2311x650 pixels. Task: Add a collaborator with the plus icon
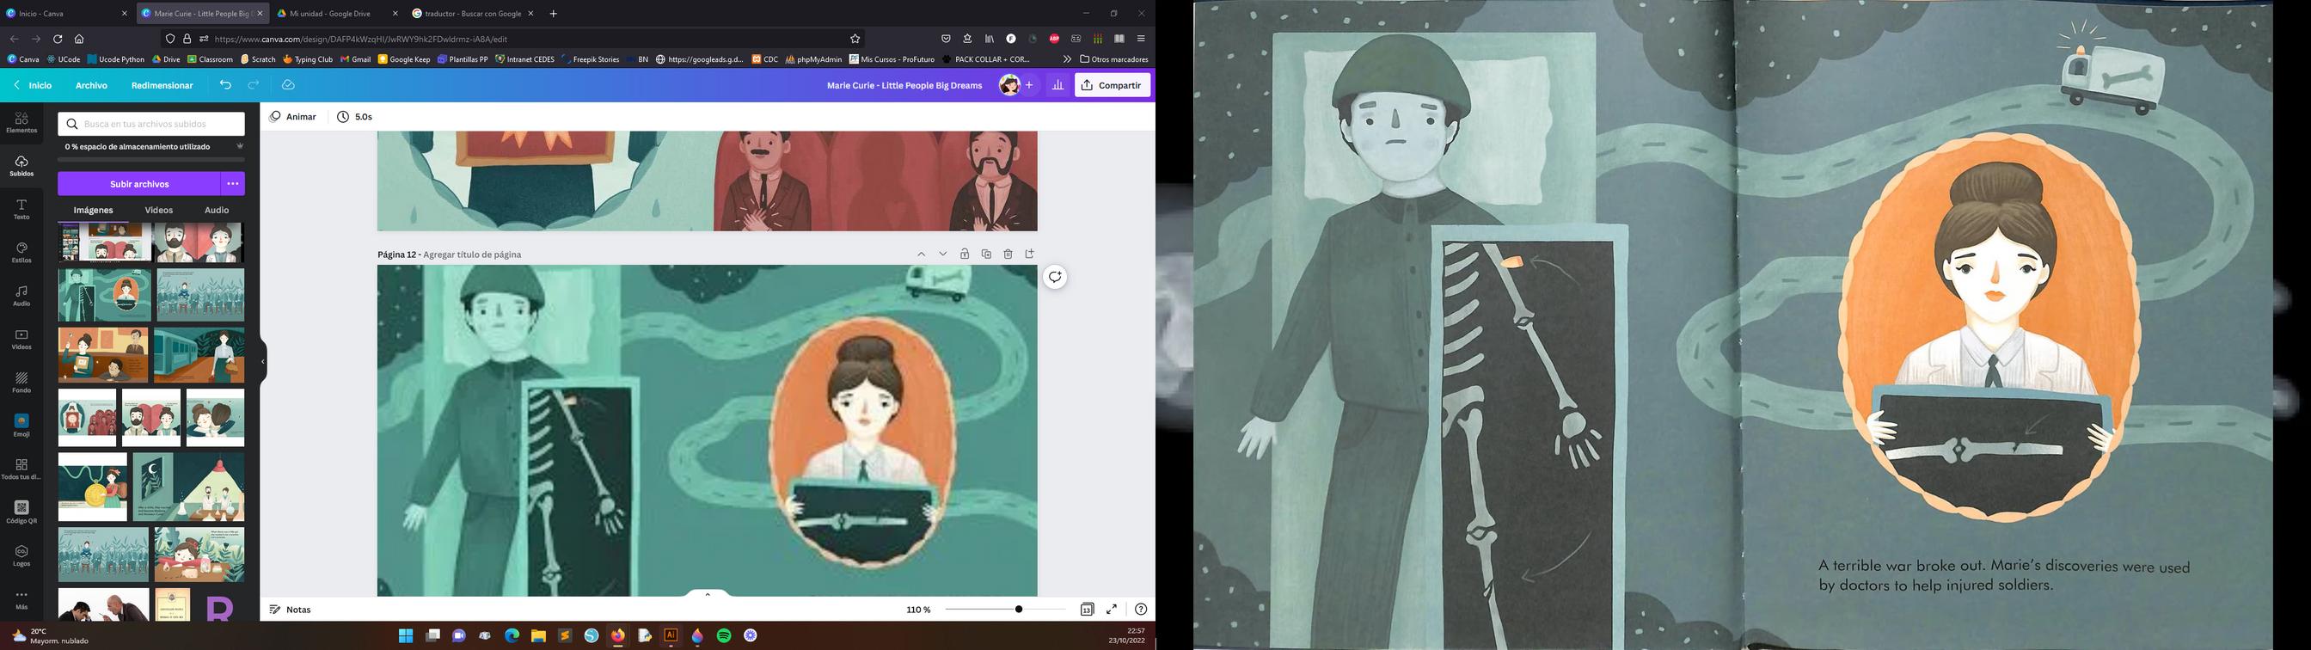1029,85
